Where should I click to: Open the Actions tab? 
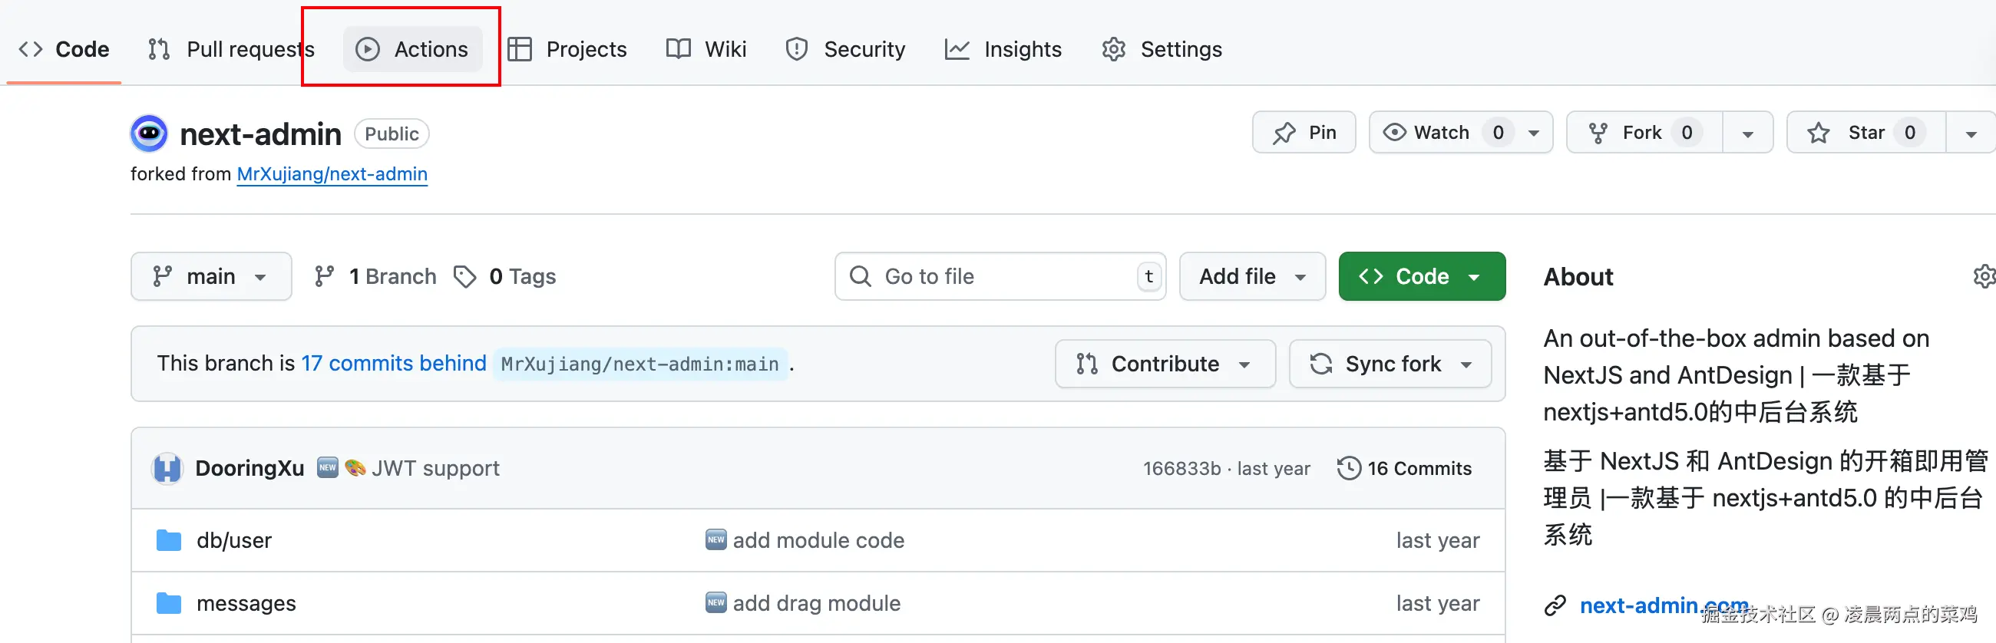click(x=412, y=49)
